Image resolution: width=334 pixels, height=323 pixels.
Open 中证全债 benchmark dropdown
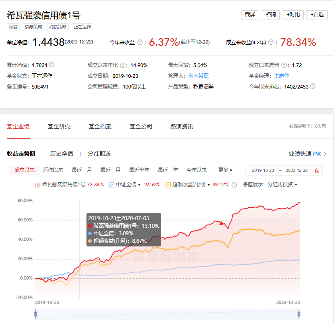click(139, 185)
